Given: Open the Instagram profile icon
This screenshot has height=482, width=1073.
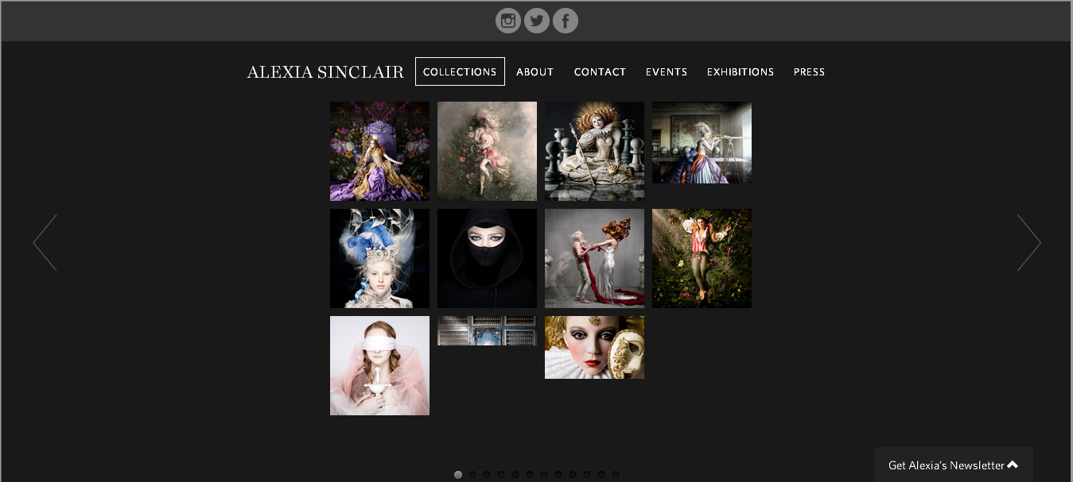Looking at the screenshot, I should (x=508, y=21).
